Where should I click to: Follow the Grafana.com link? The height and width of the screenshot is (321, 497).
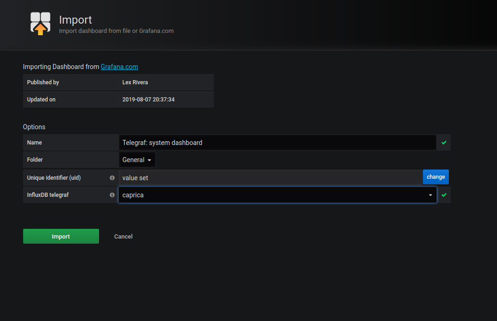(119, 67)
